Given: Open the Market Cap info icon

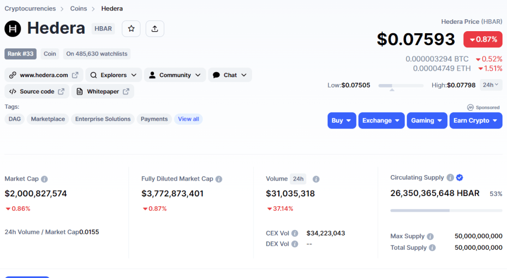Looking at the screenshot, I should [44, 179].
